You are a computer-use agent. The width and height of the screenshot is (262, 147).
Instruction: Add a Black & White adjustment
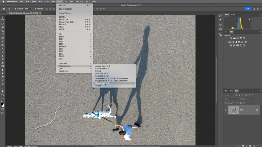tap(236, 42)
